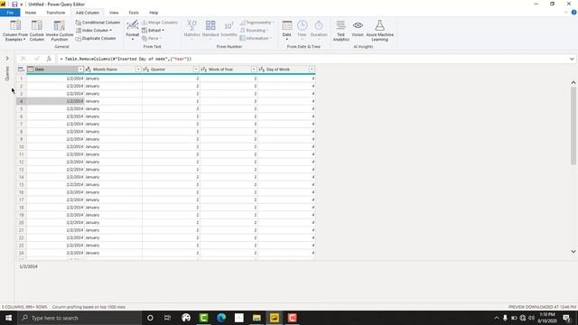
Task: Confirm formula with the checkmark icon
Action: coord(36,59)
